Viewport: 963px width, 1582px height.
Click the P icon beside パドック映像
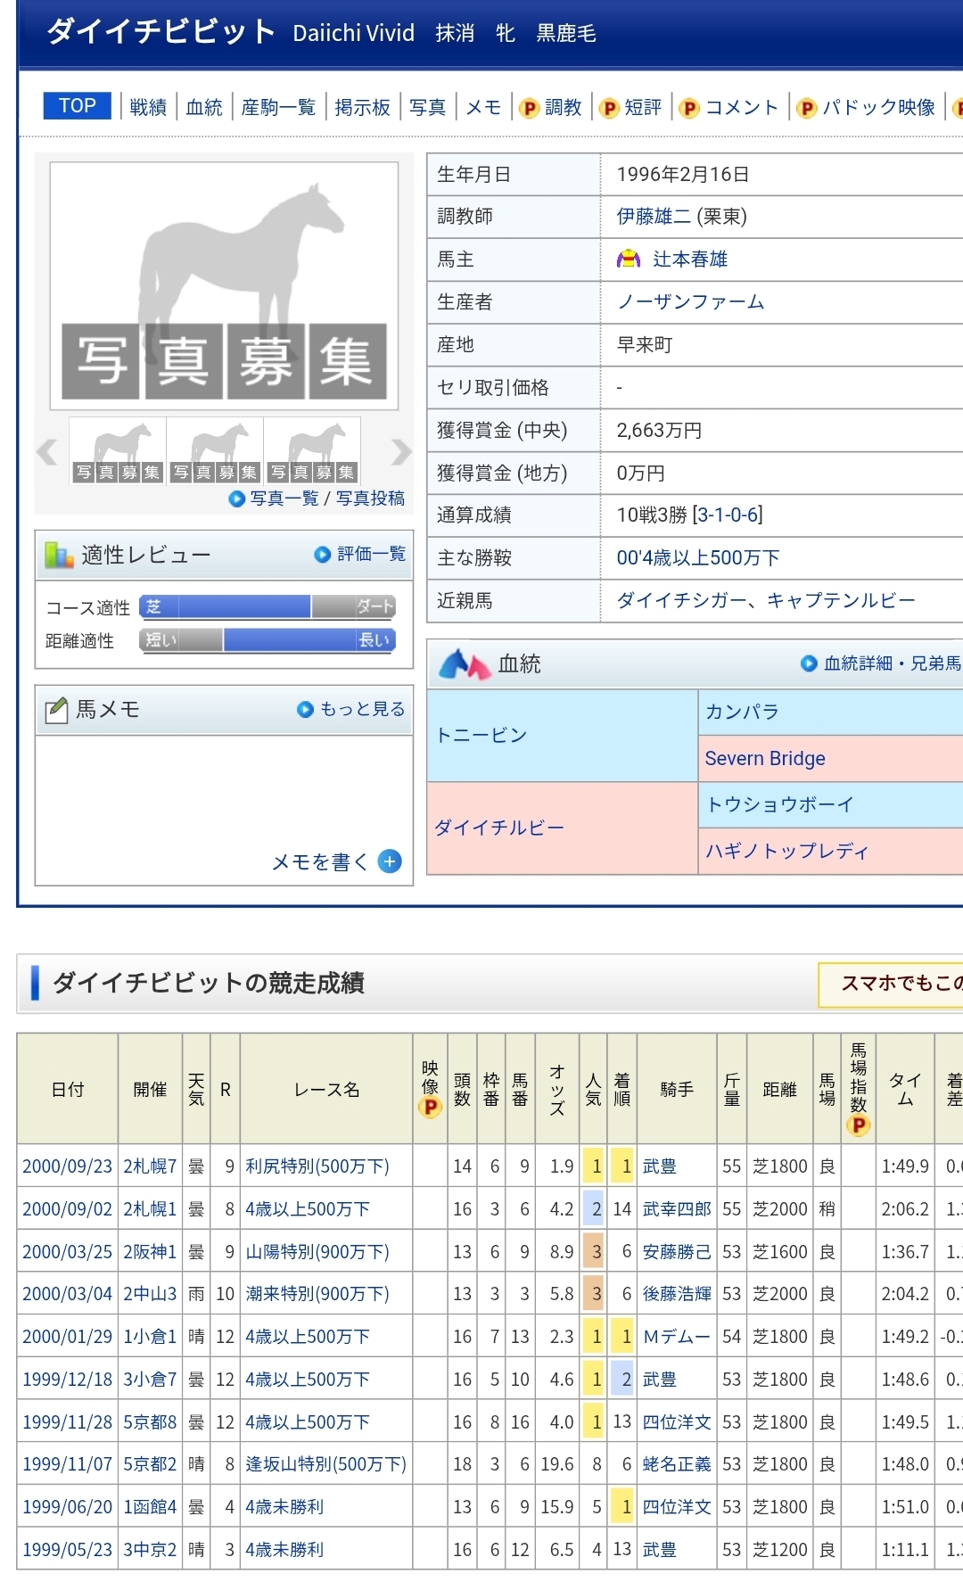pyautogui.click(x=807, y=109)
